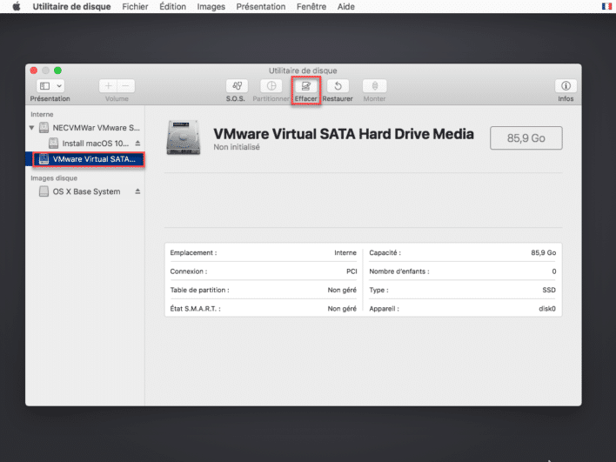Click the remove volume minus button
The height and width of the screenshot is (462, 616).
click(x=125, y=86)
